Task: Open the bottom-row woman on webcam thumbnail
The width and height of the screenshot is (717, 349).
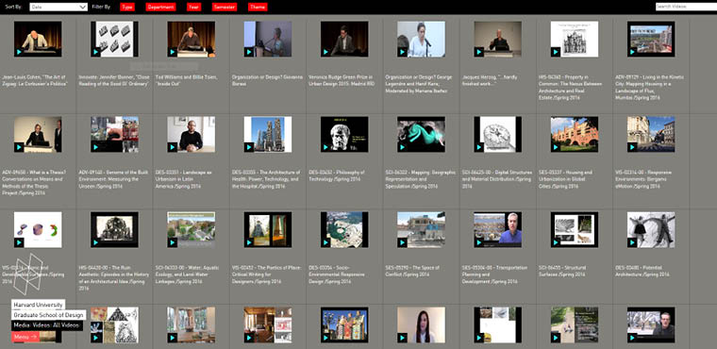Action: 421,324
